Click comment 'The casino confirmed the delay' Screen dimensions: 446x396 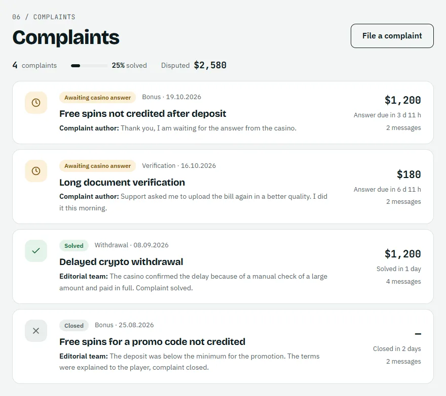coord(194,282)
